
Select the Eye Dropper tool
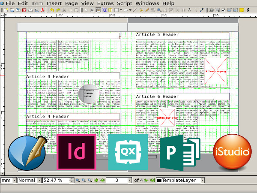pyautogui.click(x=202, y=10)
